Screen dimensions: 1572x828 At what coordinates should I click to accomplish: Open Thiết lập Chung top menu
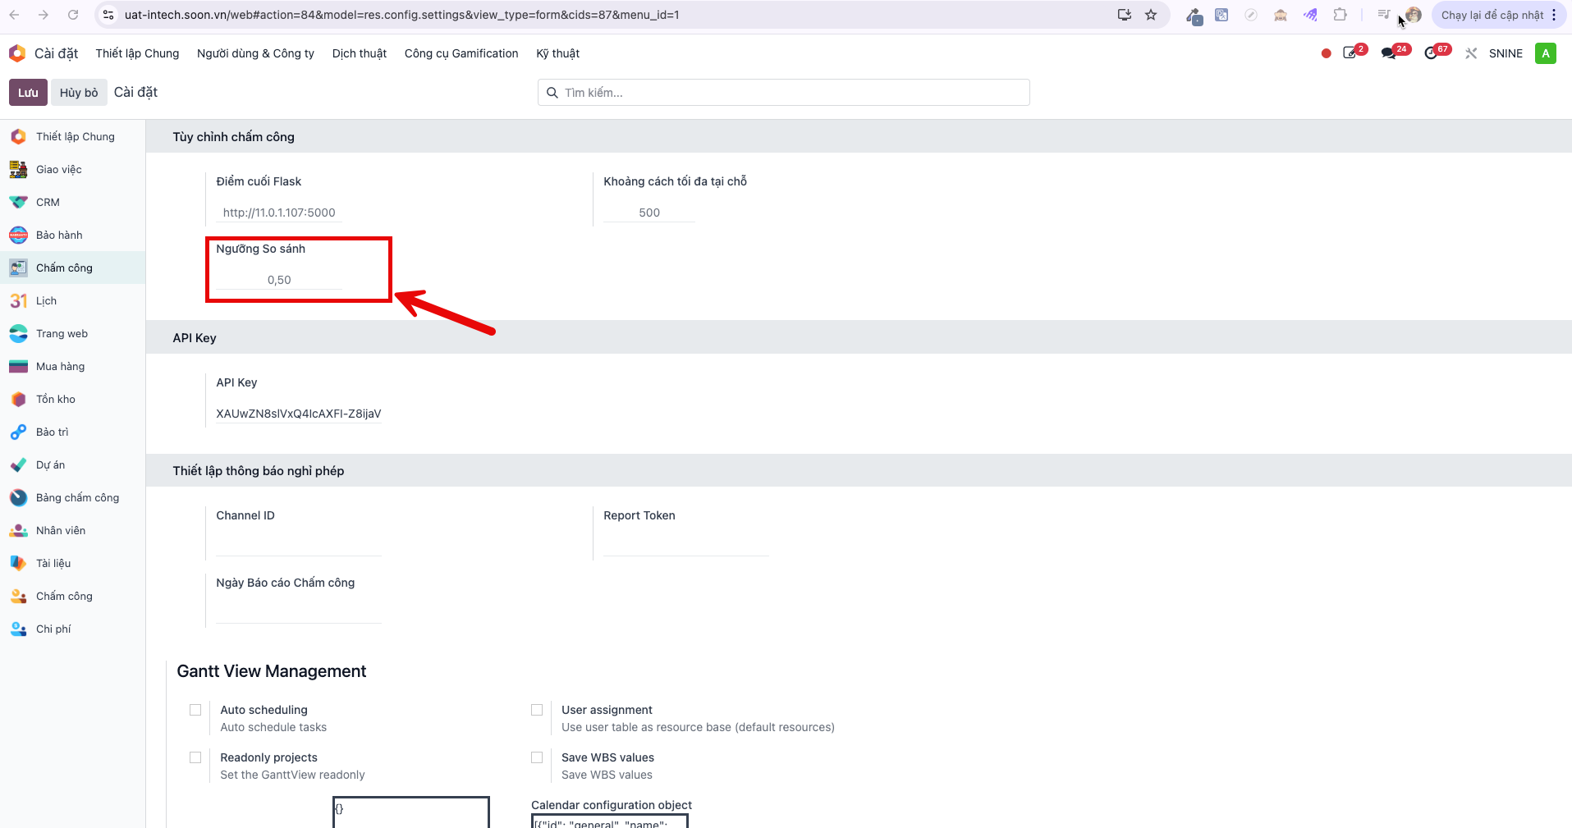tap(137, 53)
